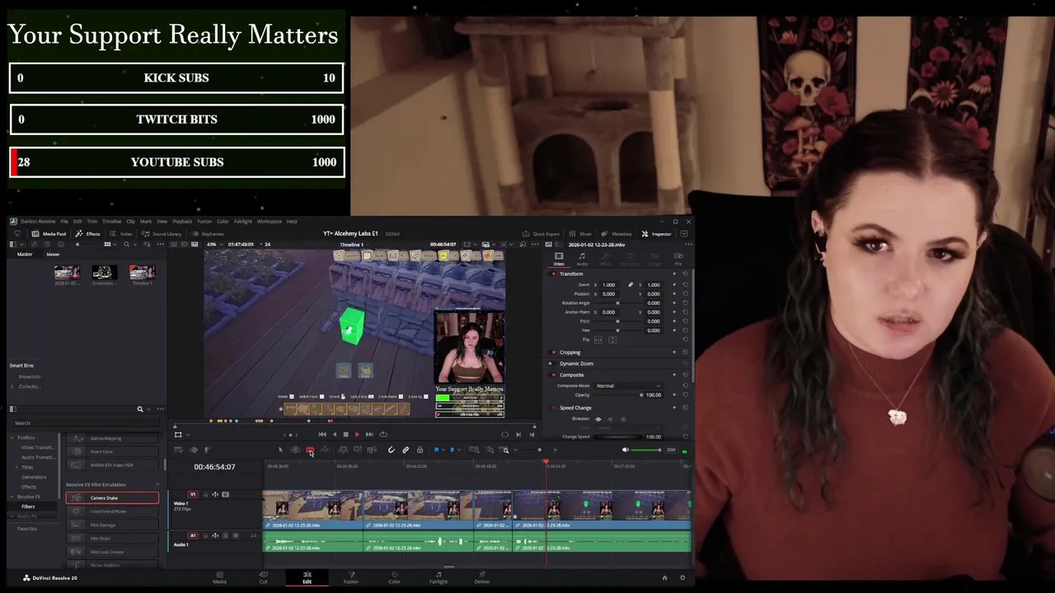Toggle the Transform section enable switch
The image size is (1055, 593).
(553, 273)
